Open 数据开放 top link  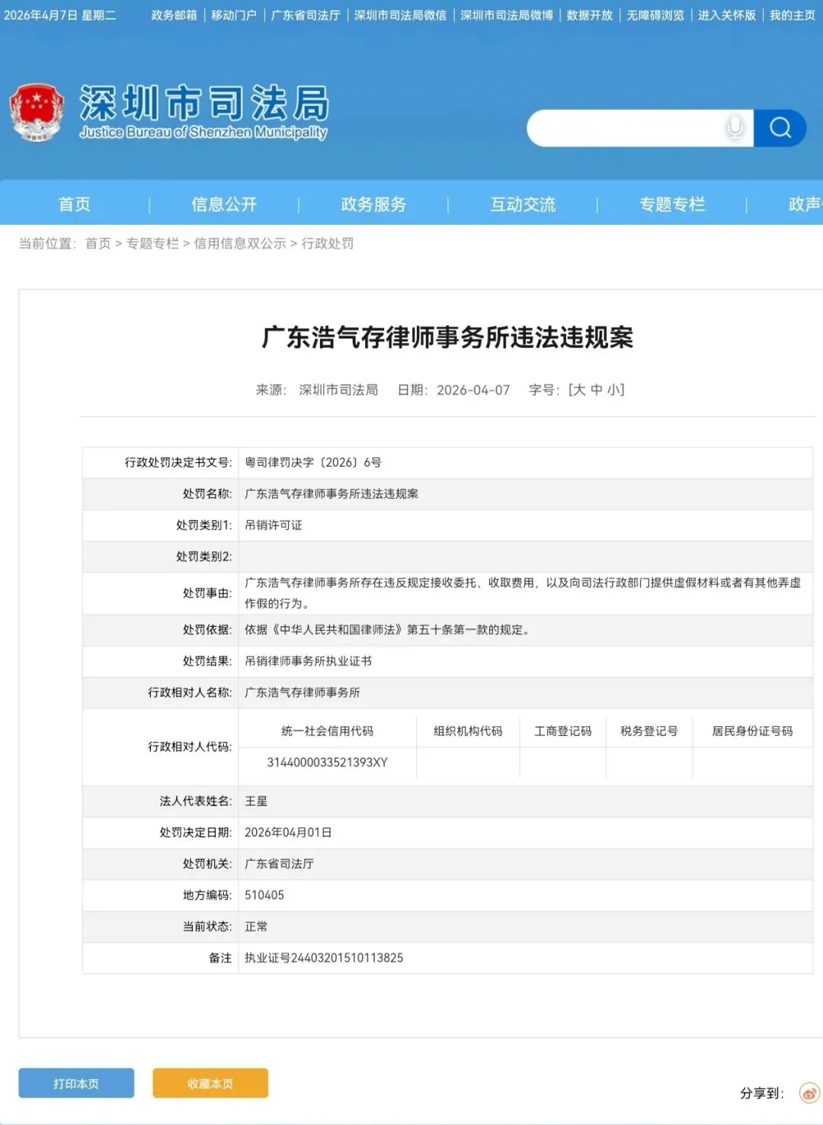pyautogui.click(x=590, y=15)
